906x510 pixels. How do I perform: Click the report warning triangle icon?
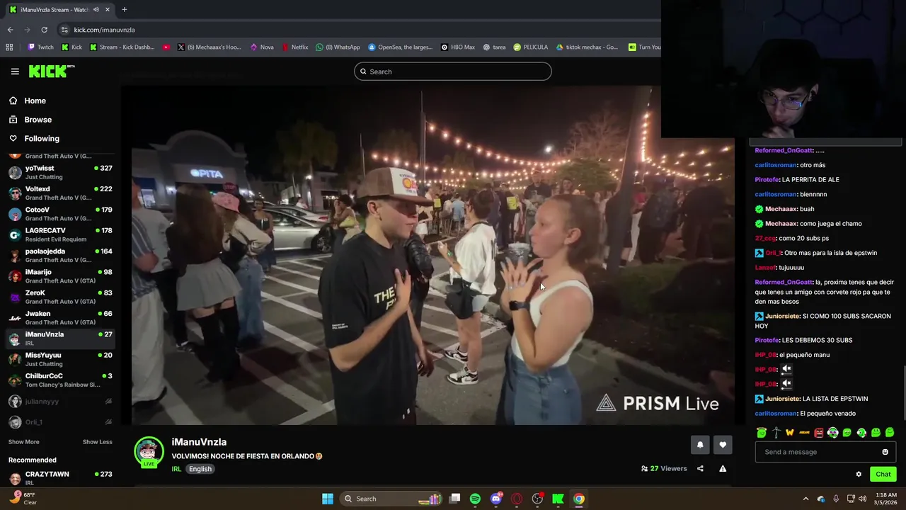(723, 468)
